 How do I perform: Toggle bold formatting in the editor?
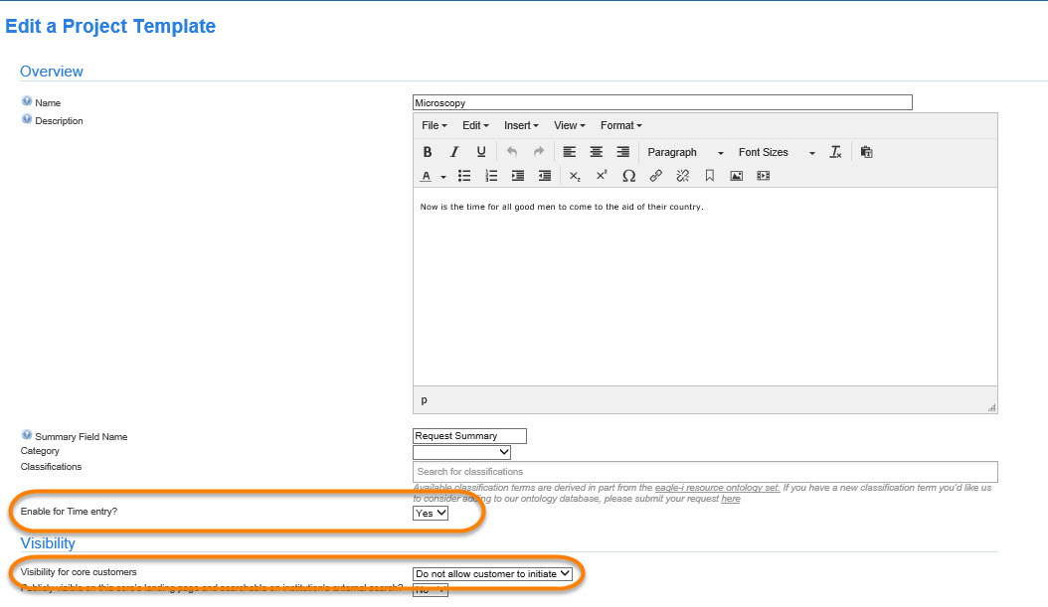pyautogui.click(x=428, y=152)
